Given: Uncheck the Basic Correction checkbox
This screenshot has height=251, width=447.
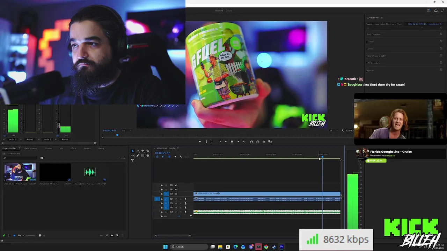Looking at the screenshot, I should [441, 34].
